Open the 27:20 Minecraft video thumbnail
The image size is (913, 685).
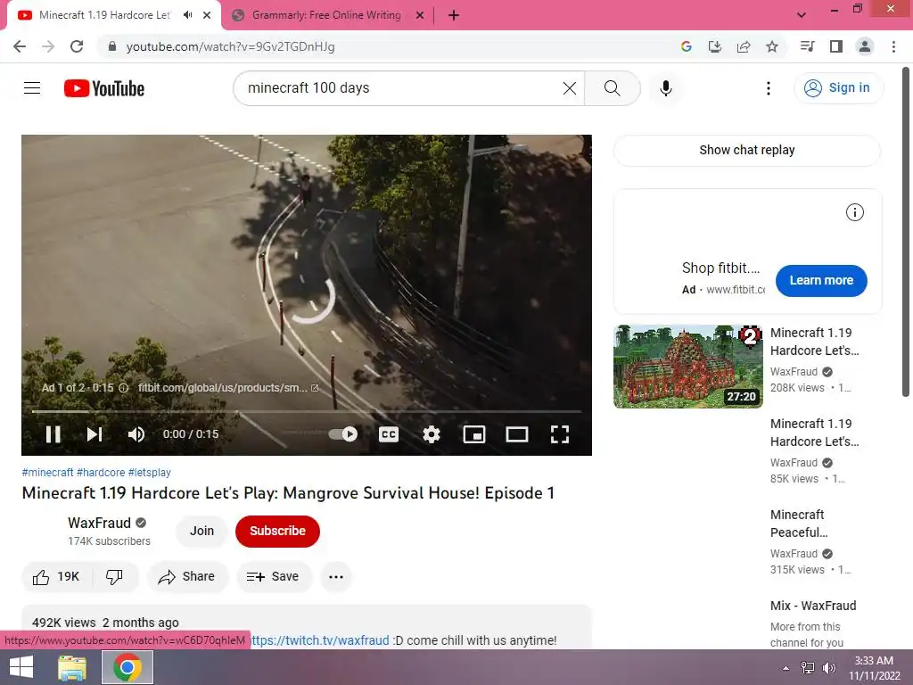point(687,367)
